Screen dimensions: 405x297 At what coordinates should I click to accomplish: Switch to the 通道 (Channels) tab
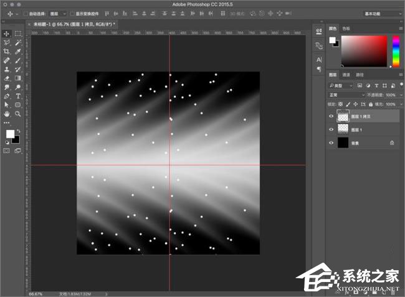coord(346,75)
